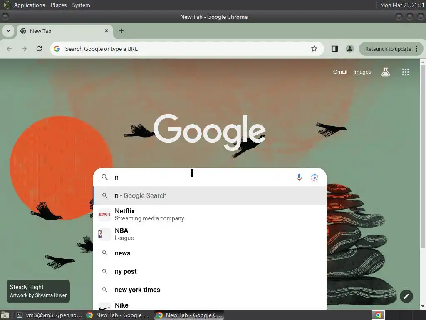Open the Chrome side panel

pos(335,49)
